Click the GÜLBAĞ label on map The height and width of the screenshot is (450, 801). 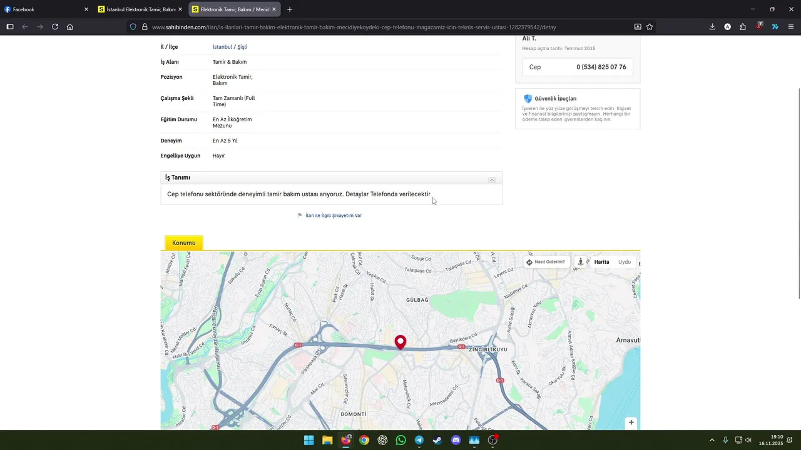pyautogui.click(x=417, y=300)
